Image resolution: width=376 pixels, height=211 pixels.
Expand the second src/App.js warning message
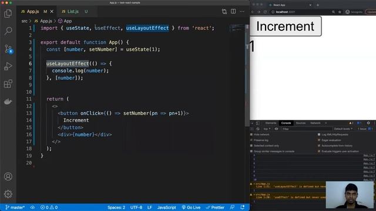(254, 195)
